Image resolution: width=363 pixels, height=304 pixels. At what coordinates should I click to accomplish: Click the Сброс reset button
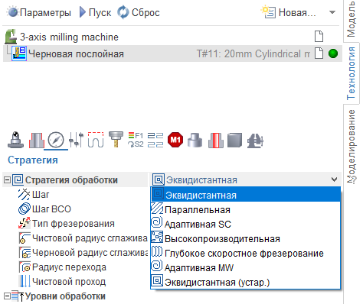pos(139,12)
